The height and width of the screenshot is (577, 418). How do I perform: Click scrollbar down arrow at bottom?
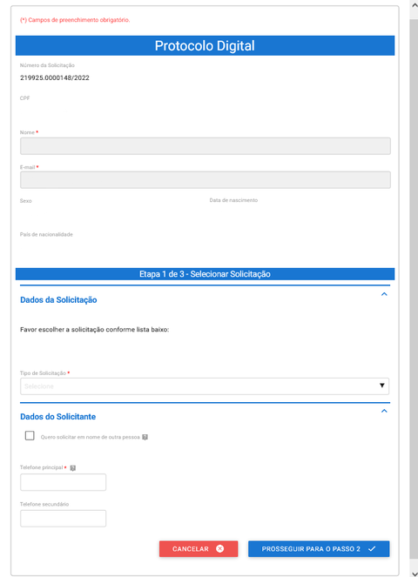414,574
